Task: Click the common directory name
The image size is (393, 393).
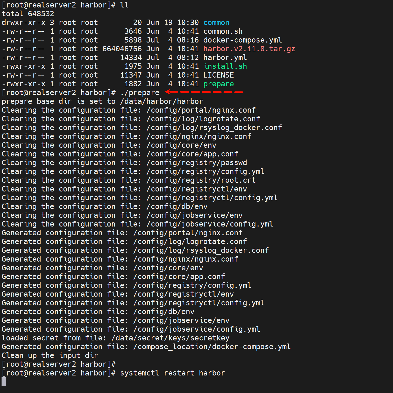Action: point(216,23)
